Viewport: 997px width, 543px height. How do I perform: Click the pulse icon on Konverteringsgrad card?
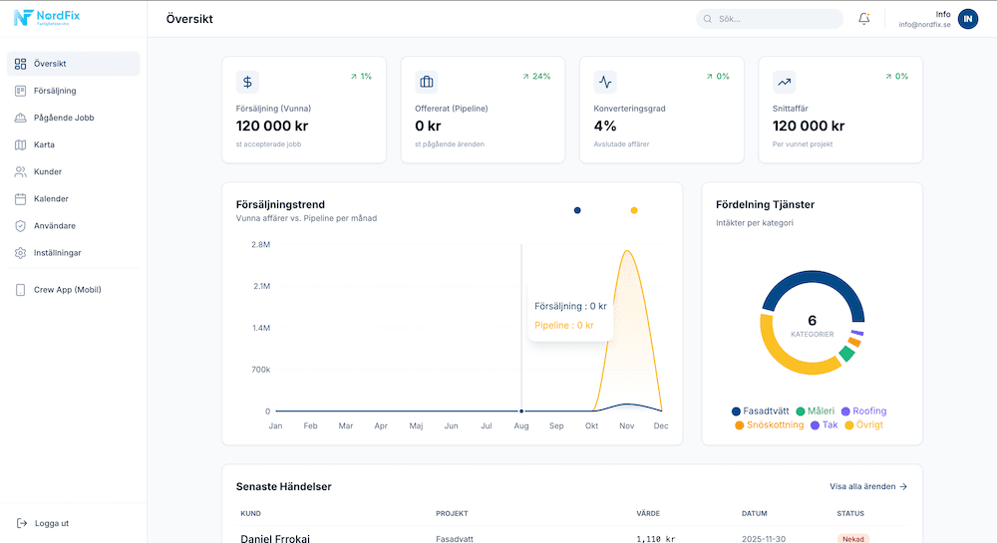tap(605, 82)
